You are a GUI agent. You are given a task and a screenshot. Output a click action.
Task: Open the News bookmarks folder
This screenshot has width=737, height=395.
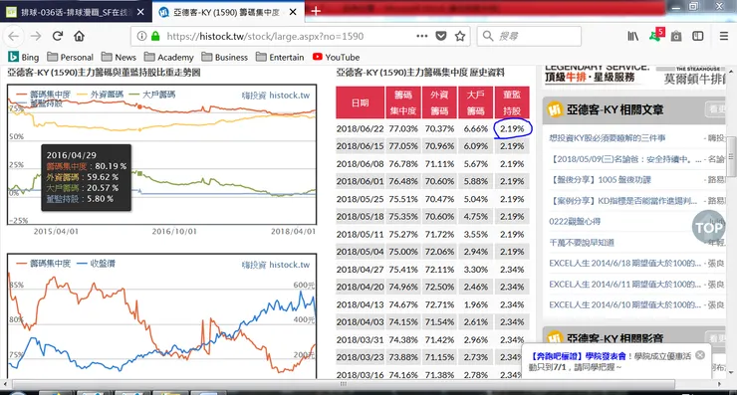(x=119, y=58)
